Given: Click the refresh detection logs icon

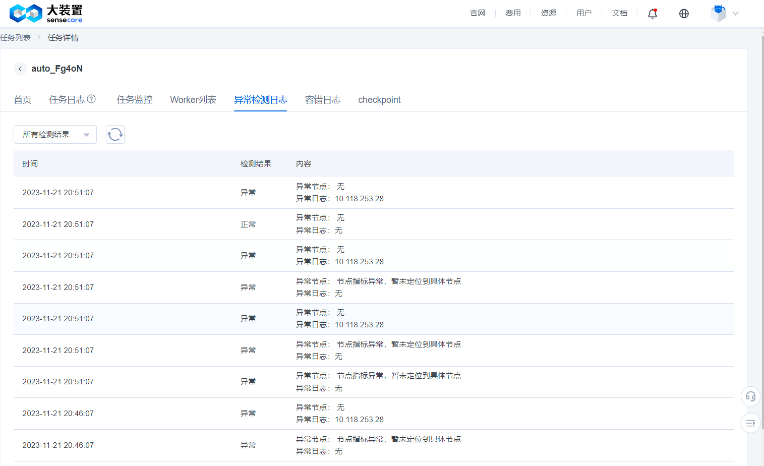Looking at the screenshot, I should point(115,134).
